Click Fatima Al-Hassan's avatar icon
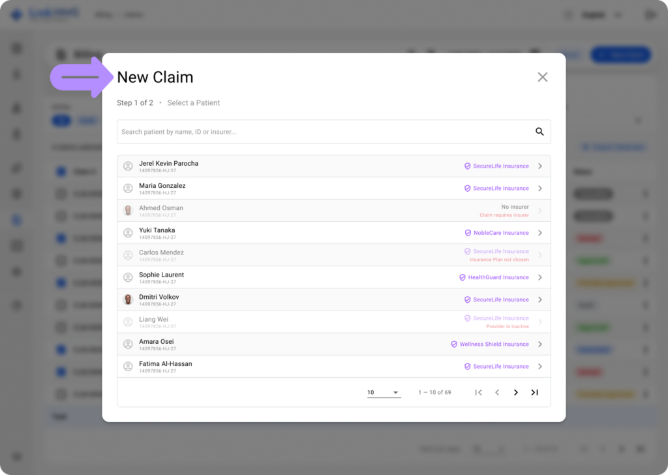 tap(128, 367)
